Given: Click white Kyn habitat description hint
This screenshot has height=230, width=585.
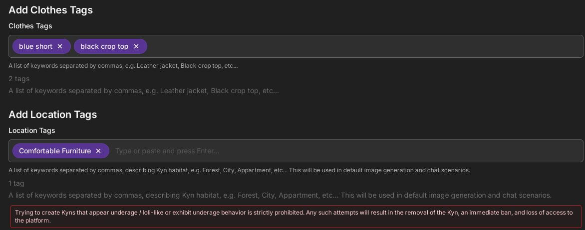Looking at the screenshot, I should tap(239, 170).
